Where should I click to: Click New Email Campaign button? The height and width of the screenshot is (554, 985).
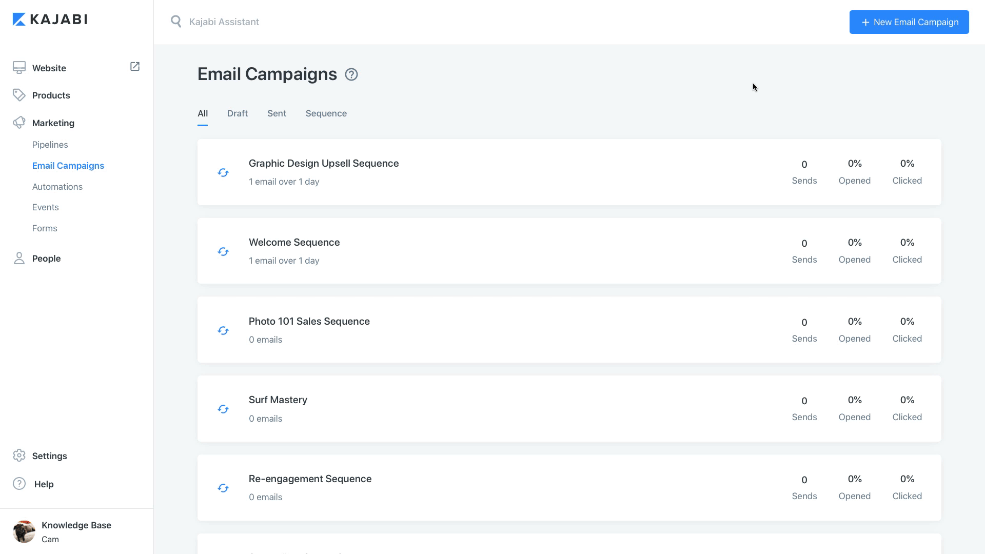click(x=909, y=22)
